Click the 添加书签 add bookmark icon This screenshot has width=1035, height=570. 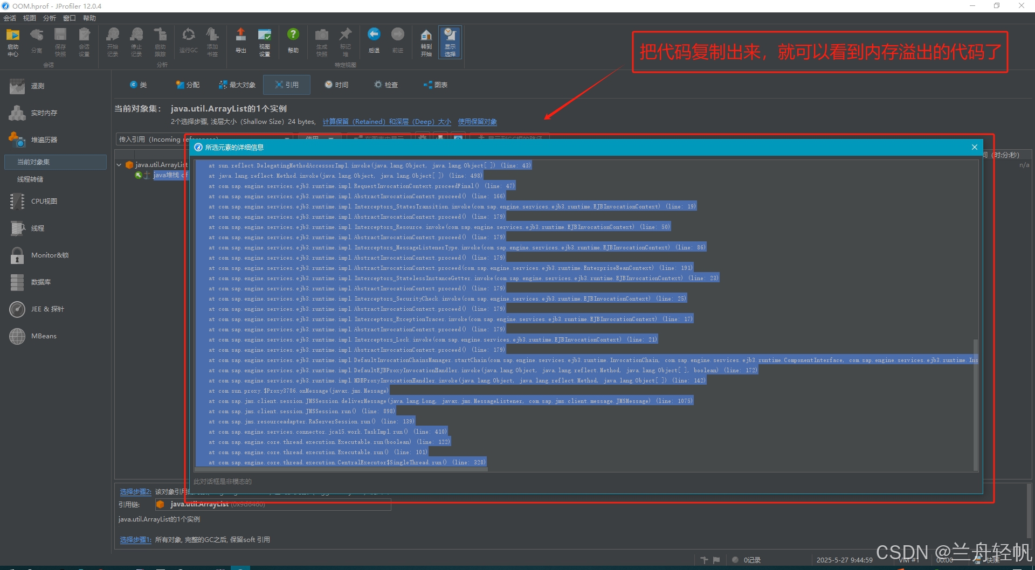(212, 42)
